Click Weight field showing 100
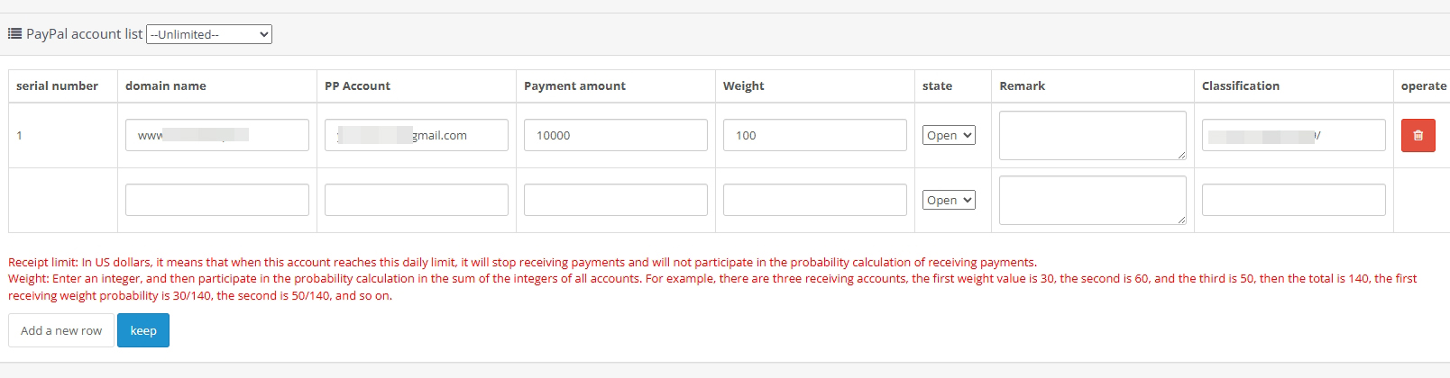The width and height of the screenshot is (1450, 378). tap(814, 135)
